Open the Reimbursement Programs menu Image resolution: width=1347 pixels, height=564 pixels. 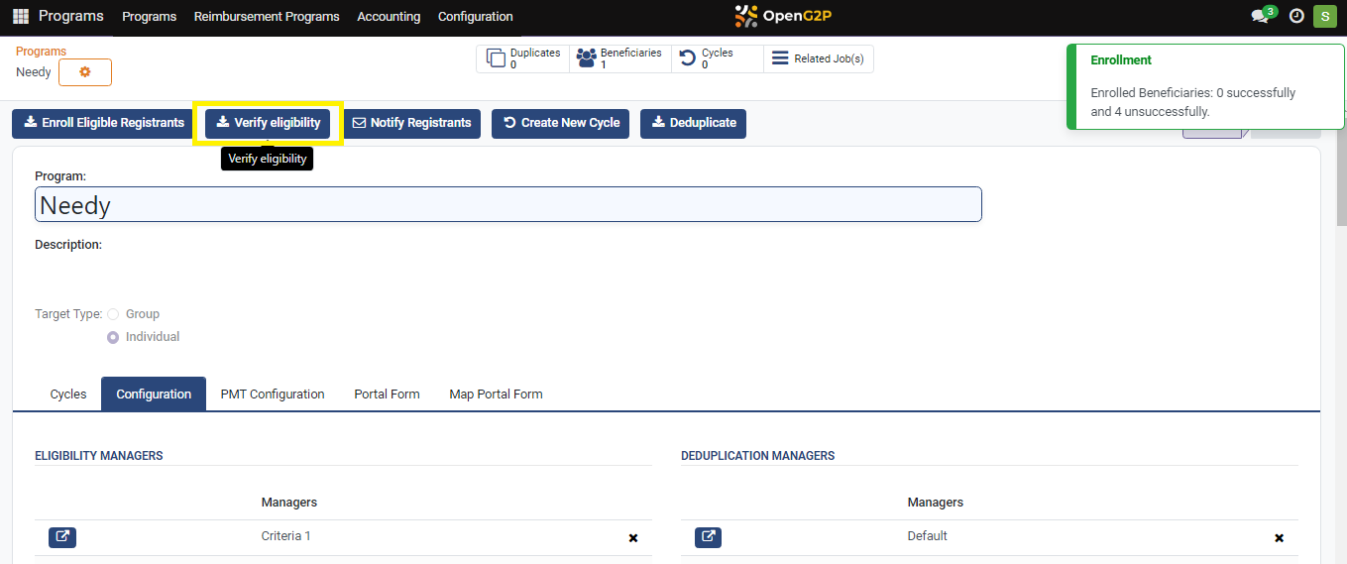click(x=267, y=17)
